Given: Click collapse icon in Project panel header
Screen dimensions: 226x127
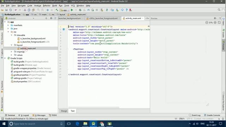Looking at the screenshot, I should tap(56, 18).
